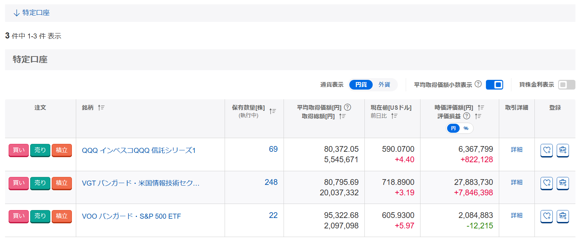Click help icon beside 評価損益
Image resolution: width=584 pixels, height=241 pixels.
(466, 116)
